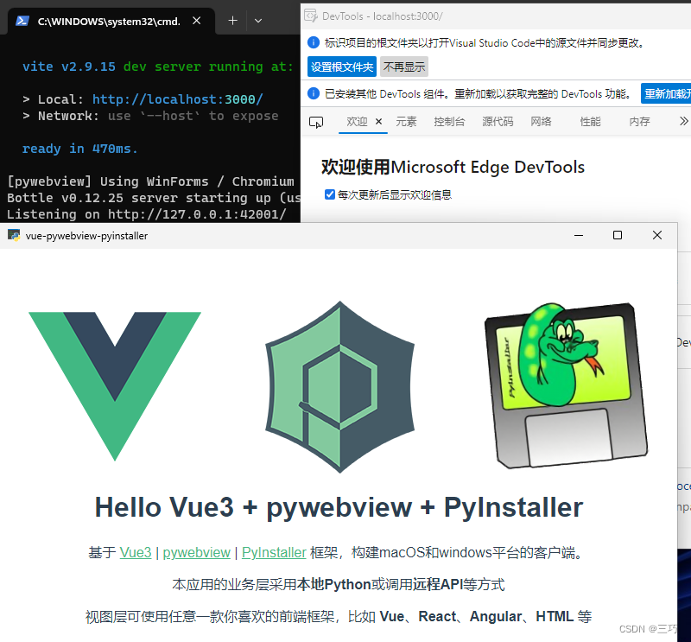This screenshot has height=642, width=691.
Task: Click the vue-pywebview-pyinstaller window app icon
Action: tap(14, 236)
